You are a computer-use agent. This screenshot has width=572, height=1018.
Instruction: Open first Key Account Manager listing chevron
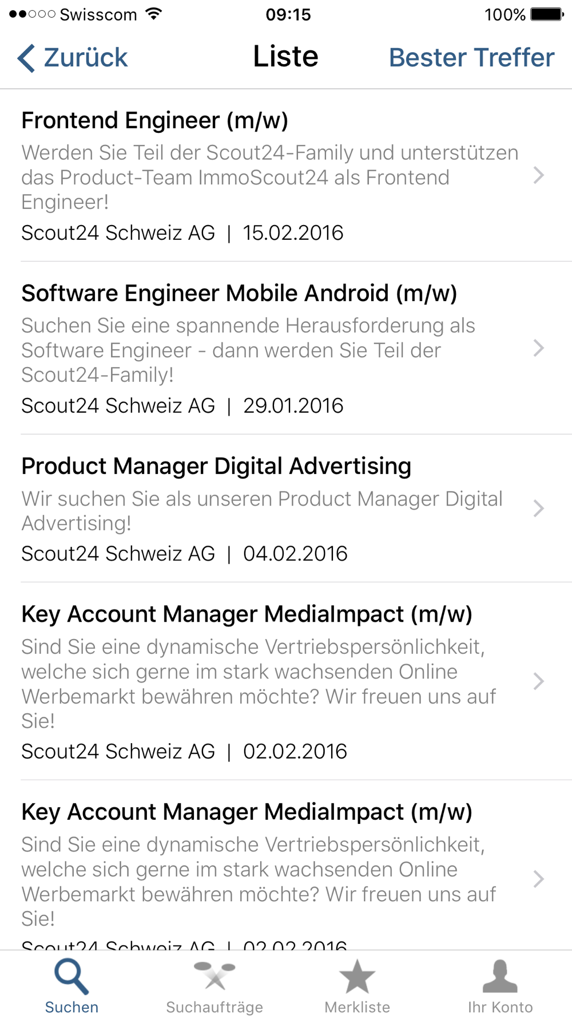click(x=538, y=681)
